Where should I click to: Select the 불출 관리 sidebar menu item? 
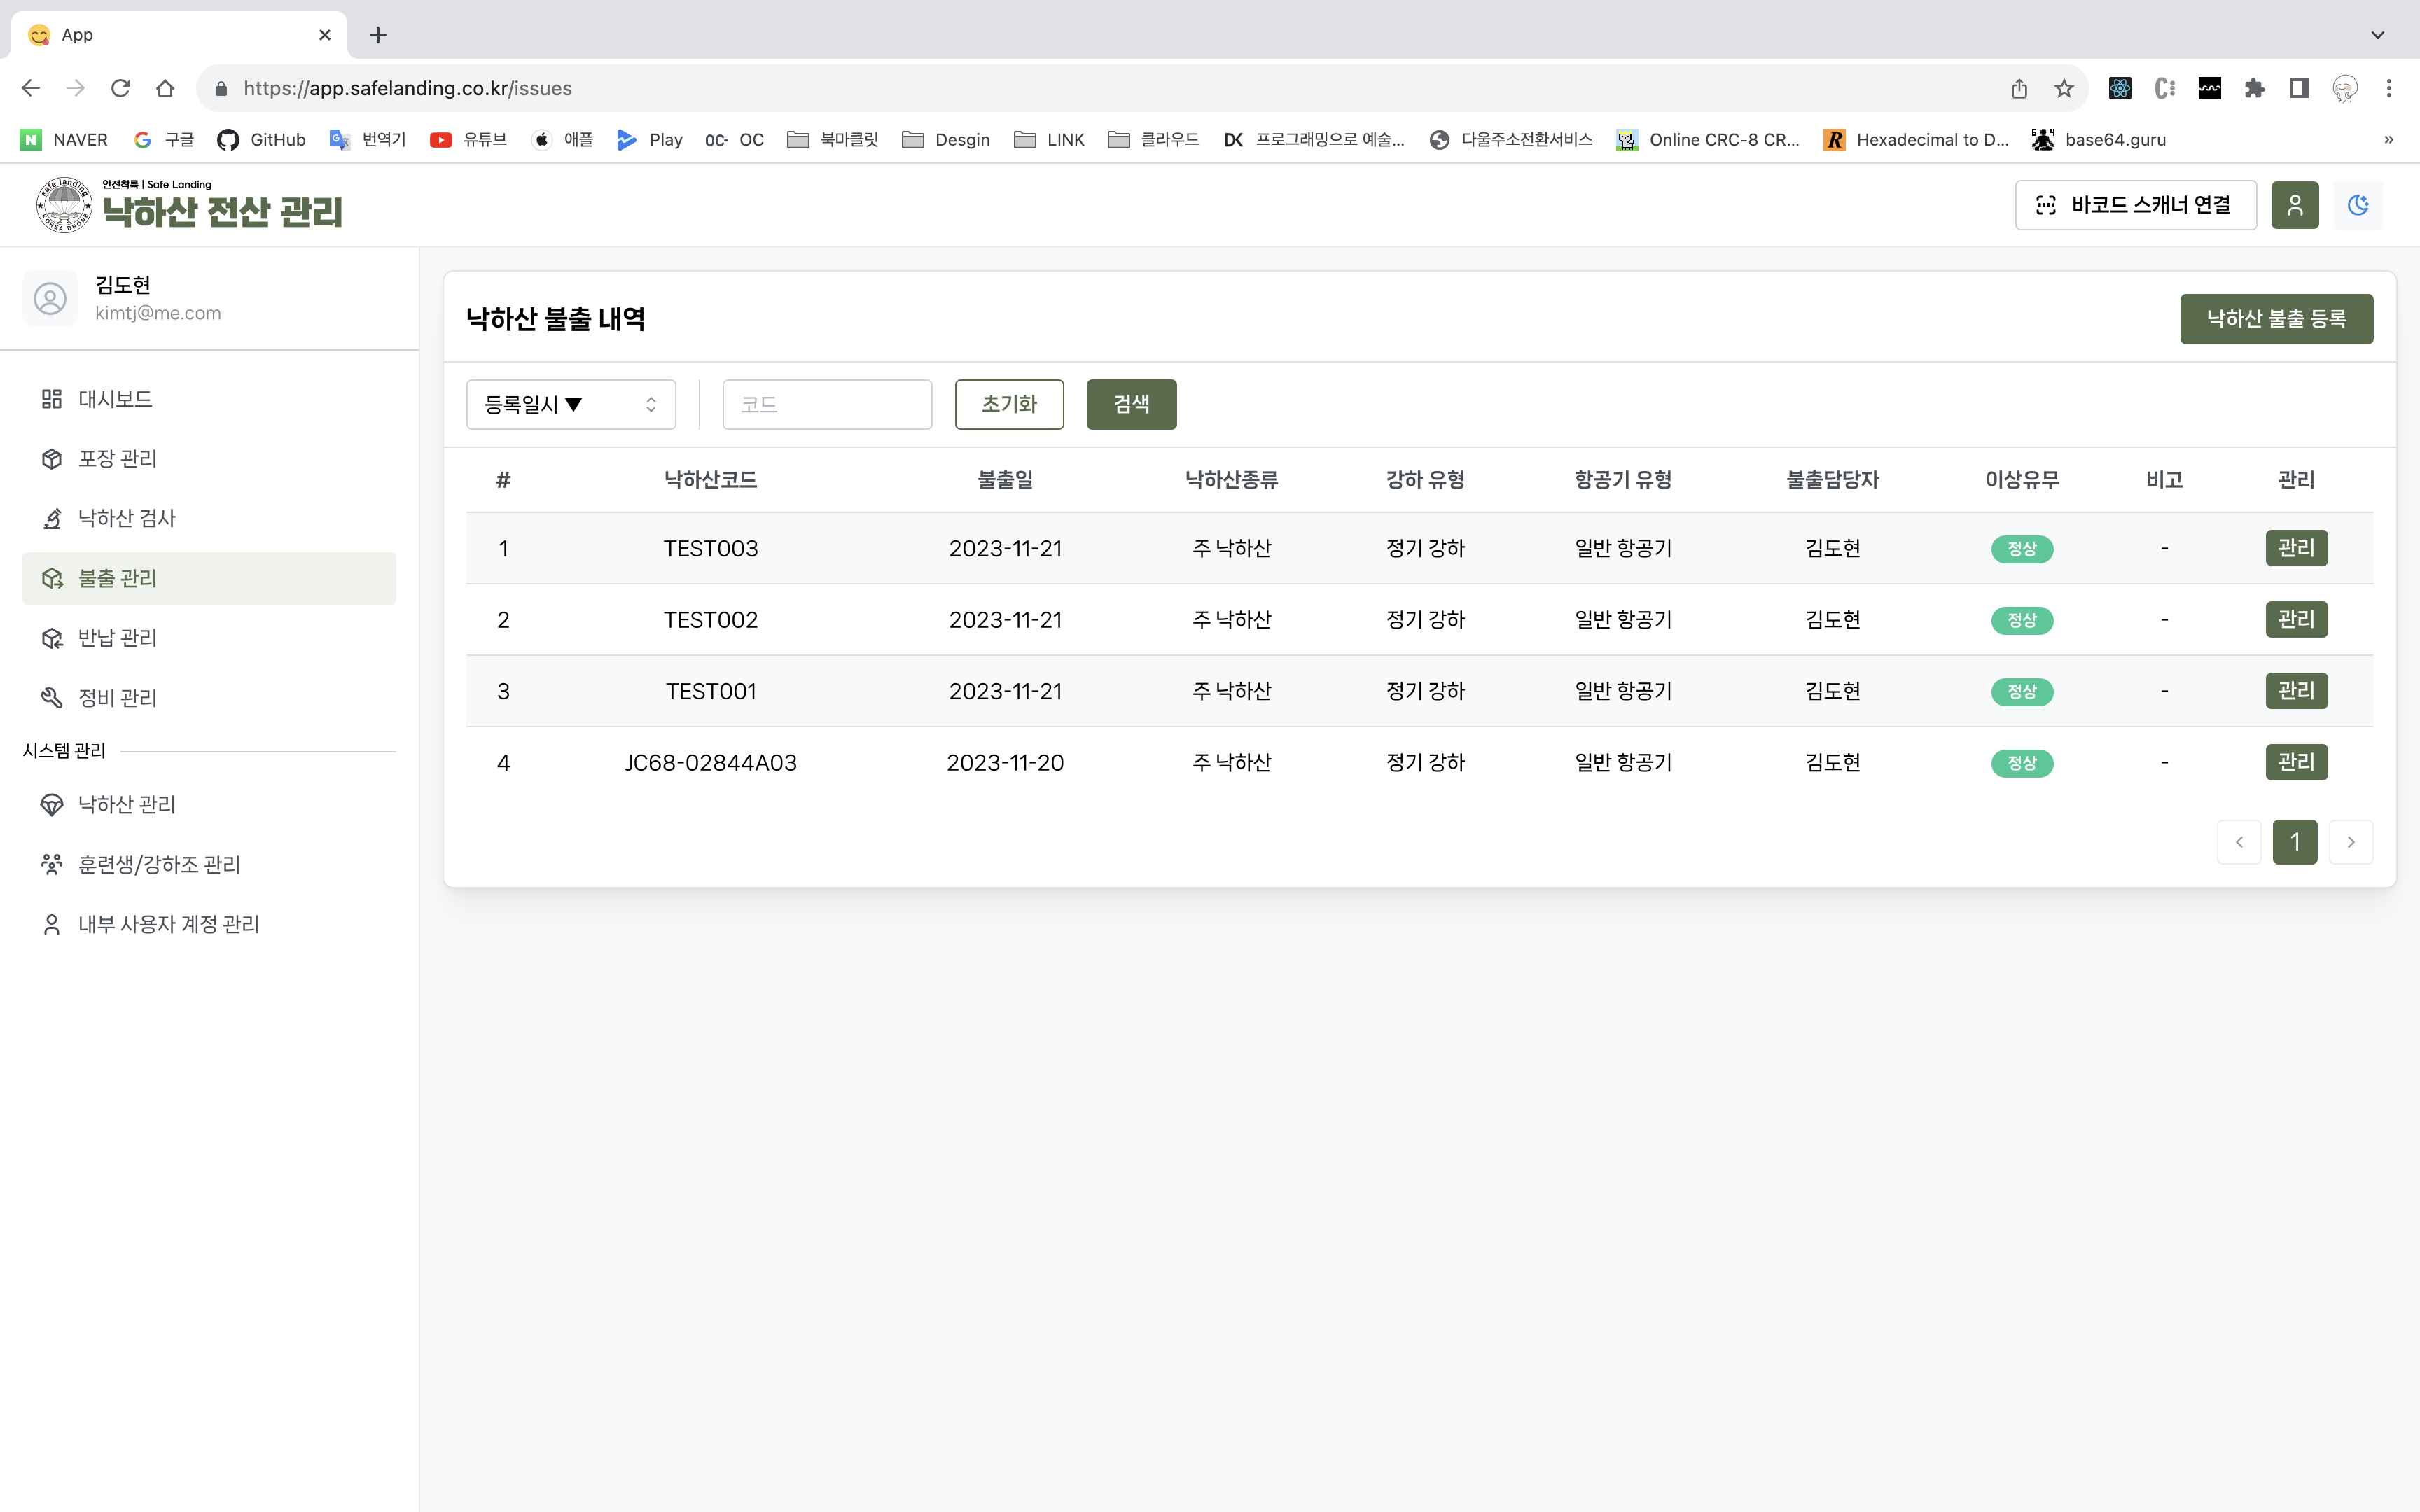[x=118, y=578]
